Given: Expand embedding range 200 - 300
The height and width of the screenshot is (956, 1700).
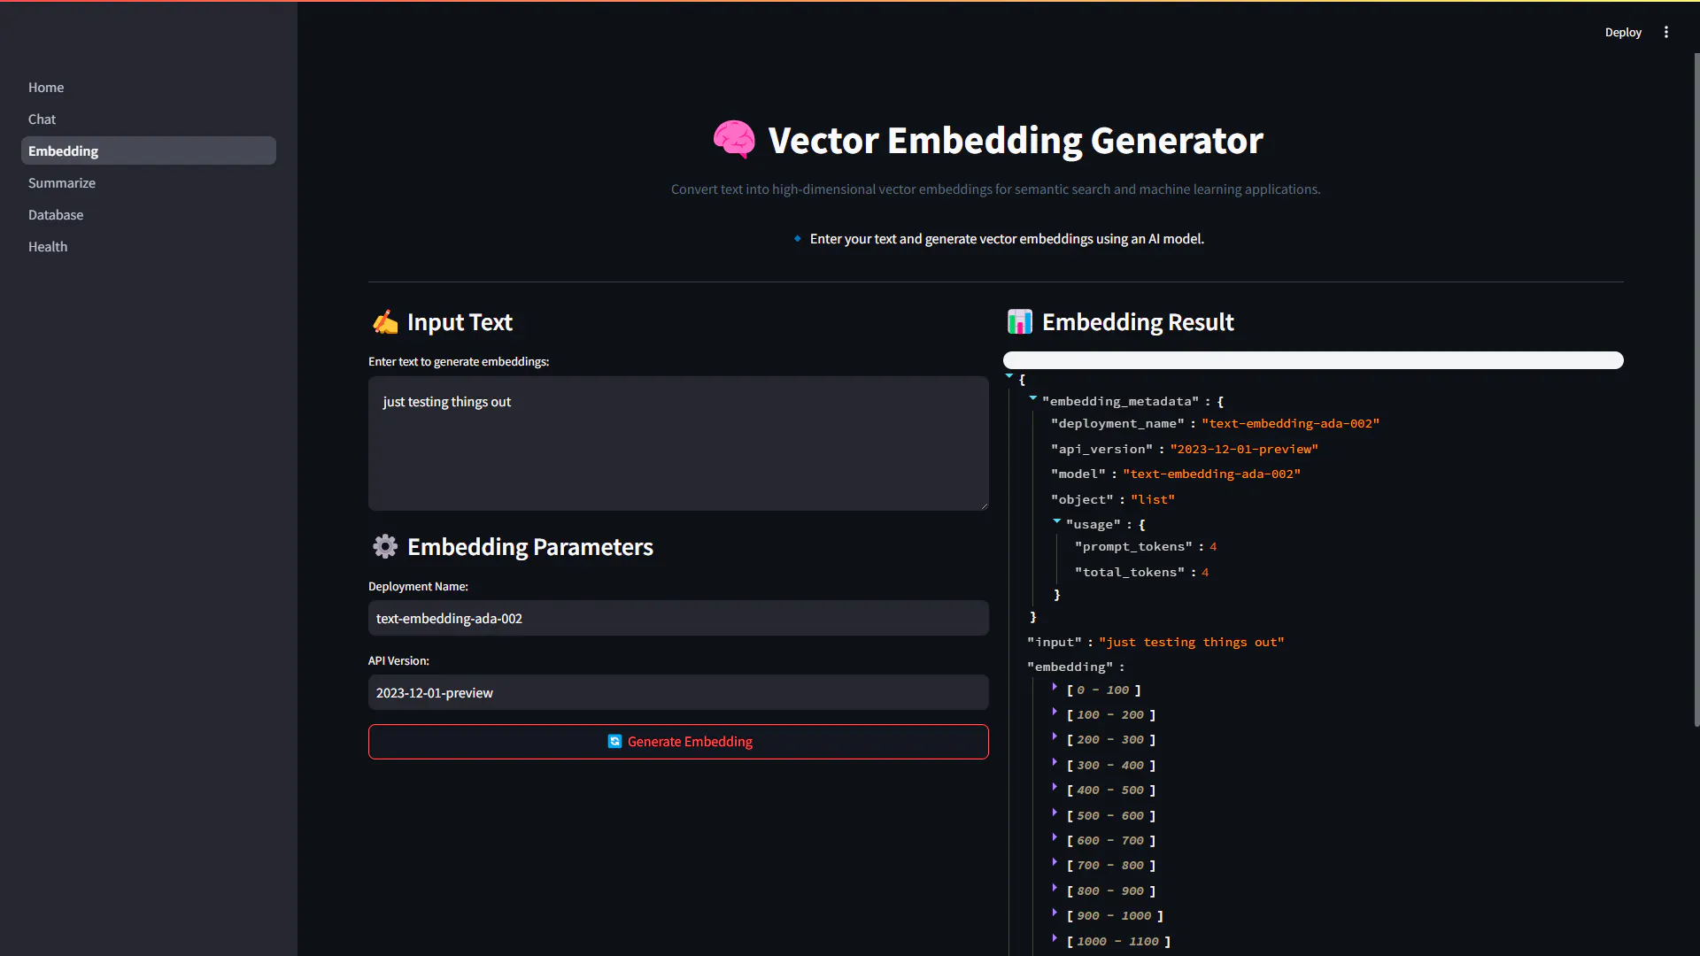Looking at the screenshot, I should click(x=1055, y=737).
